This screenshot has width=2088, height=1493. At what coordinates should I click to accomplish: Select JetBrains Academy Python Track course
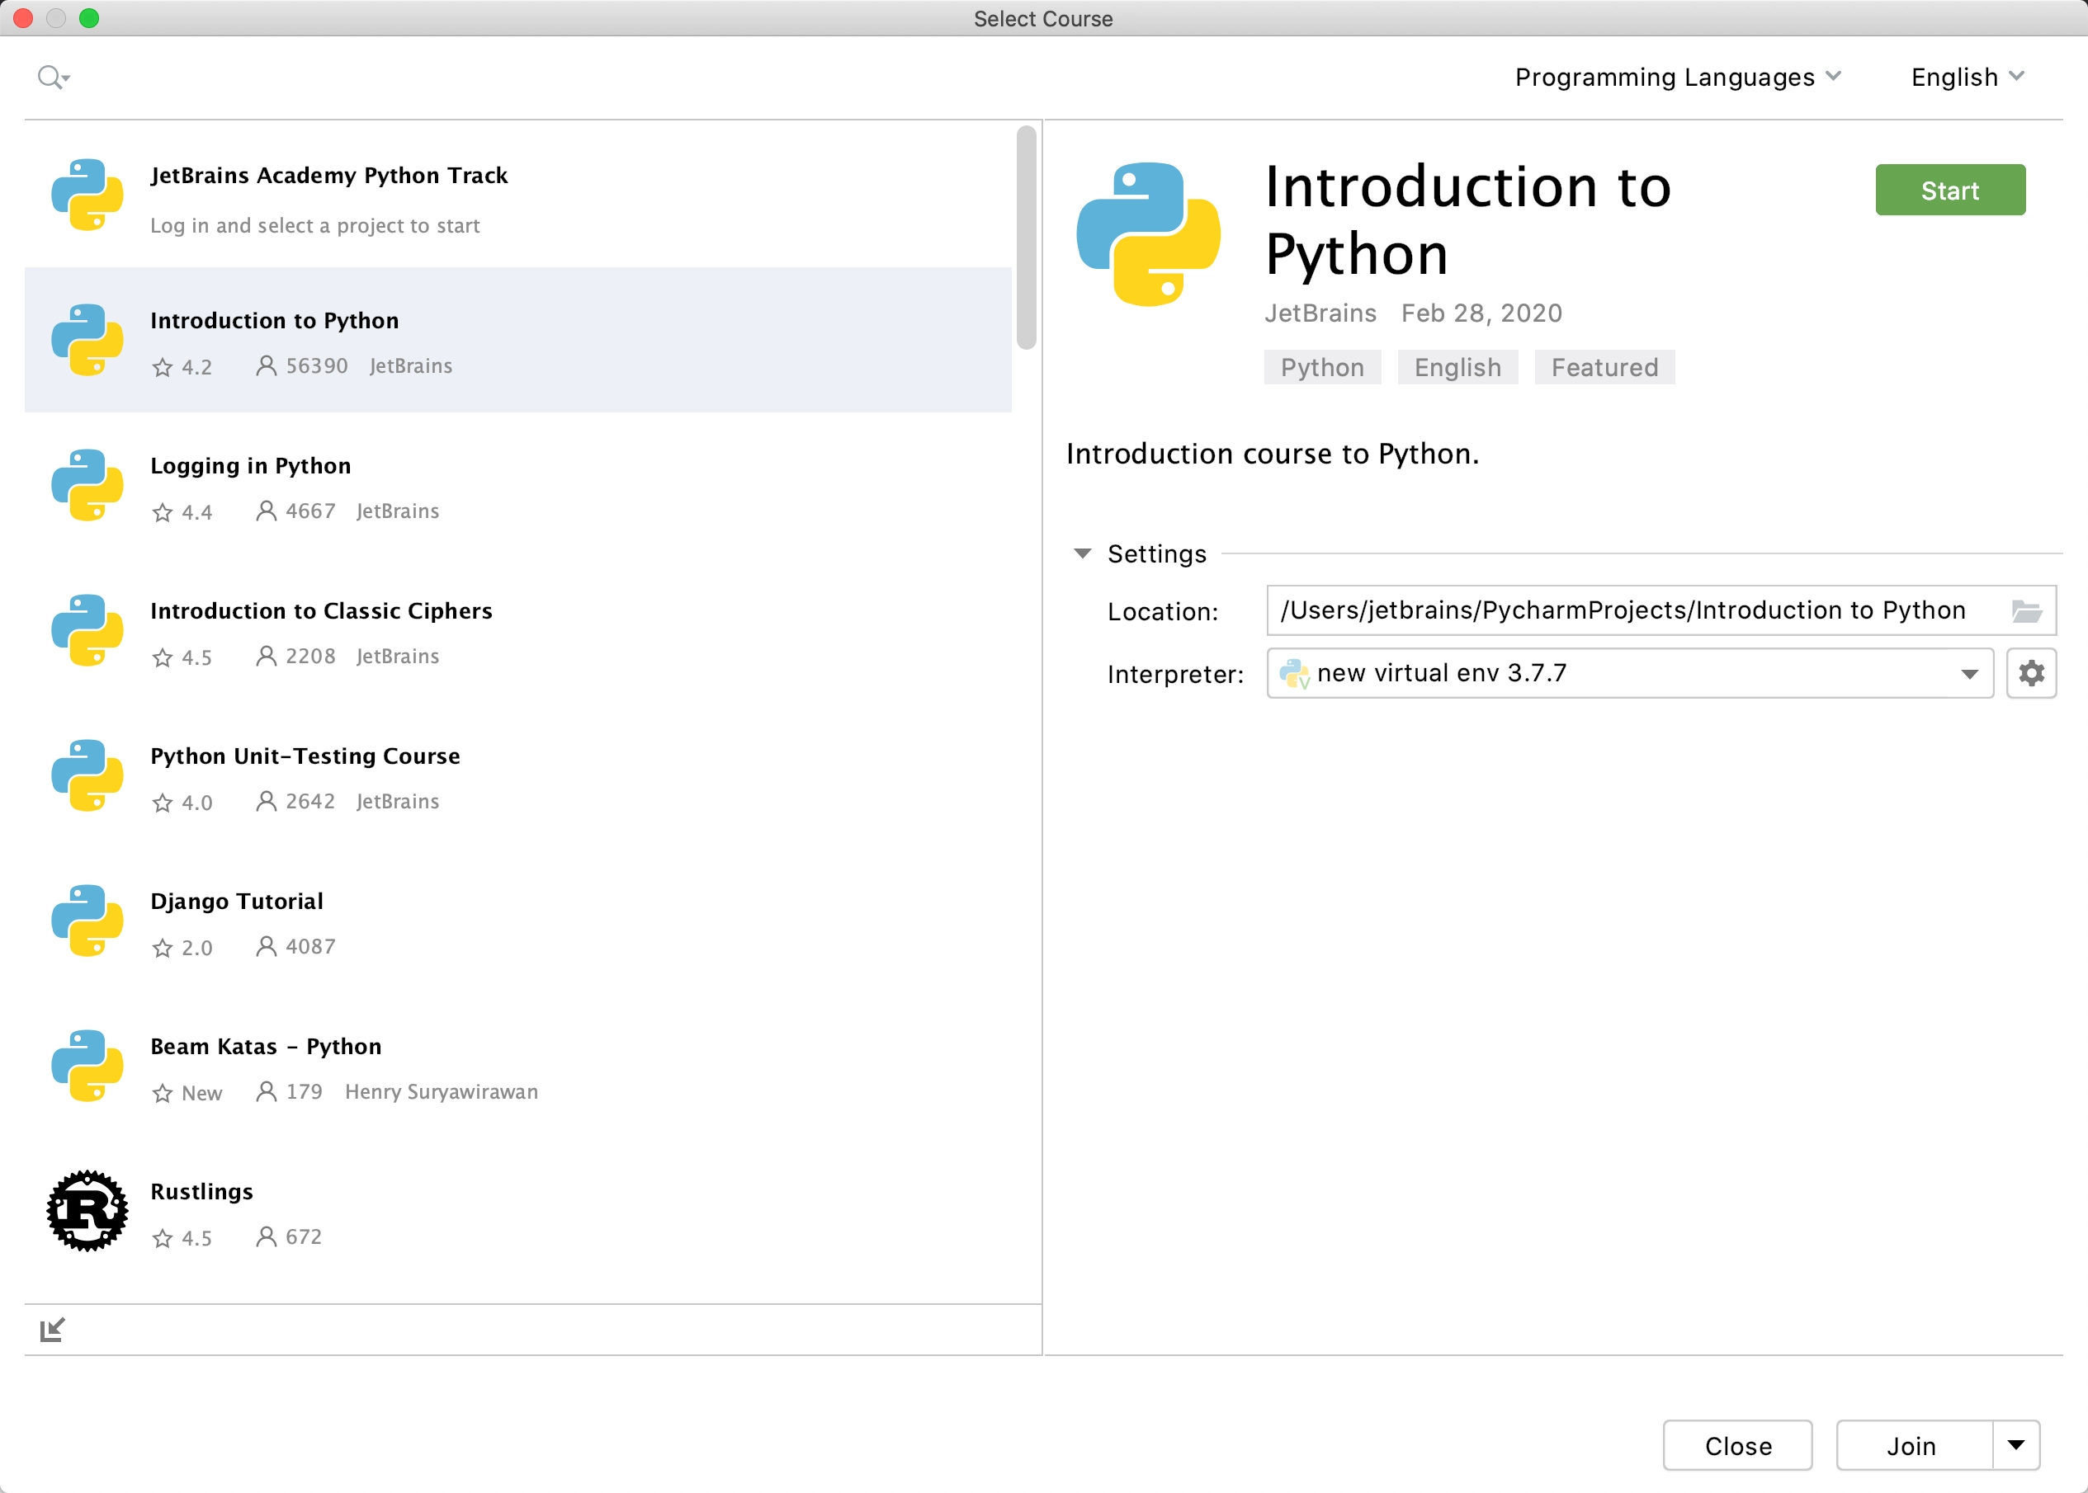pos(517,195)
